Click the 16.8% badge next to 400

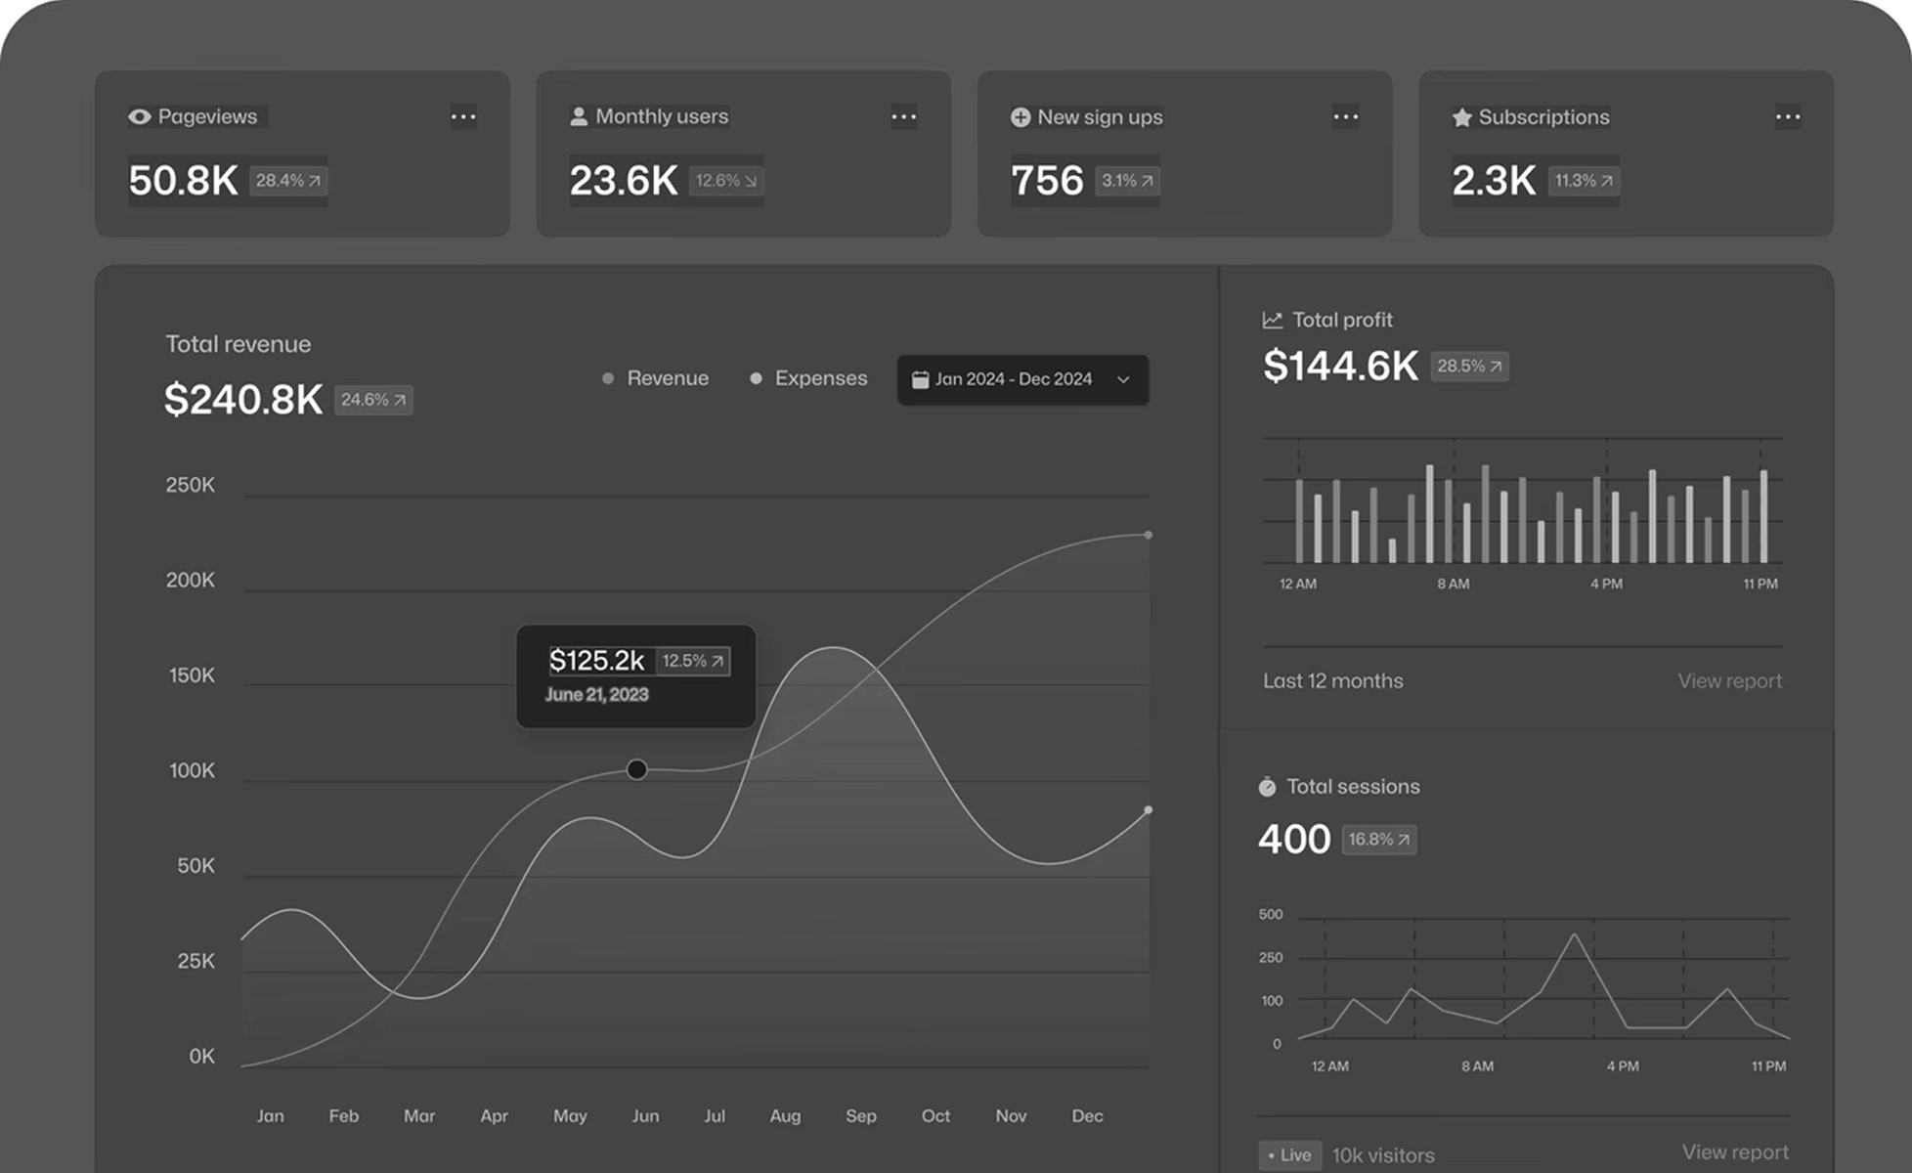click(1378, 840)
